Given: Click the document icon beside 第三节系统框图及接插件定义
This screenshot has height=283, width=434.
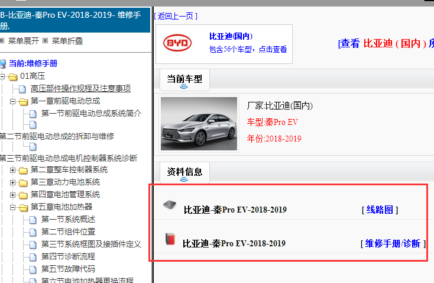Looking at the screenshot, I should [33, 245].
